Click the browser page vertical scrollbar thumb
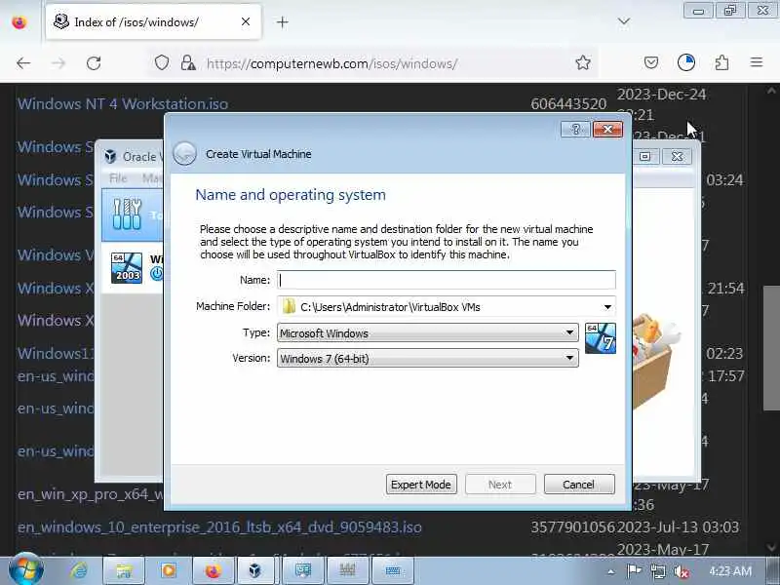The width and height of the screenshot is (780, 585). click(771, 348)
